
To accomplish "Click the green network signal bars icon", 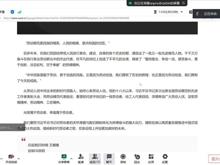I will tap(20, 12).
